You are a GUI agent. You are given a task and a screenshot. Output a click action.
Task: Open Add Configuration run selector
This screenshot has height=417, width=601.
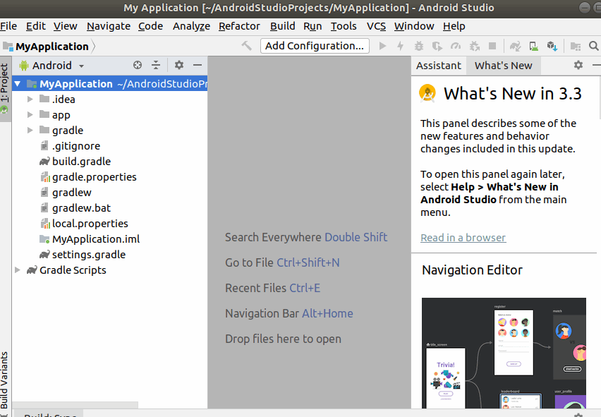[x=315, y=46]
